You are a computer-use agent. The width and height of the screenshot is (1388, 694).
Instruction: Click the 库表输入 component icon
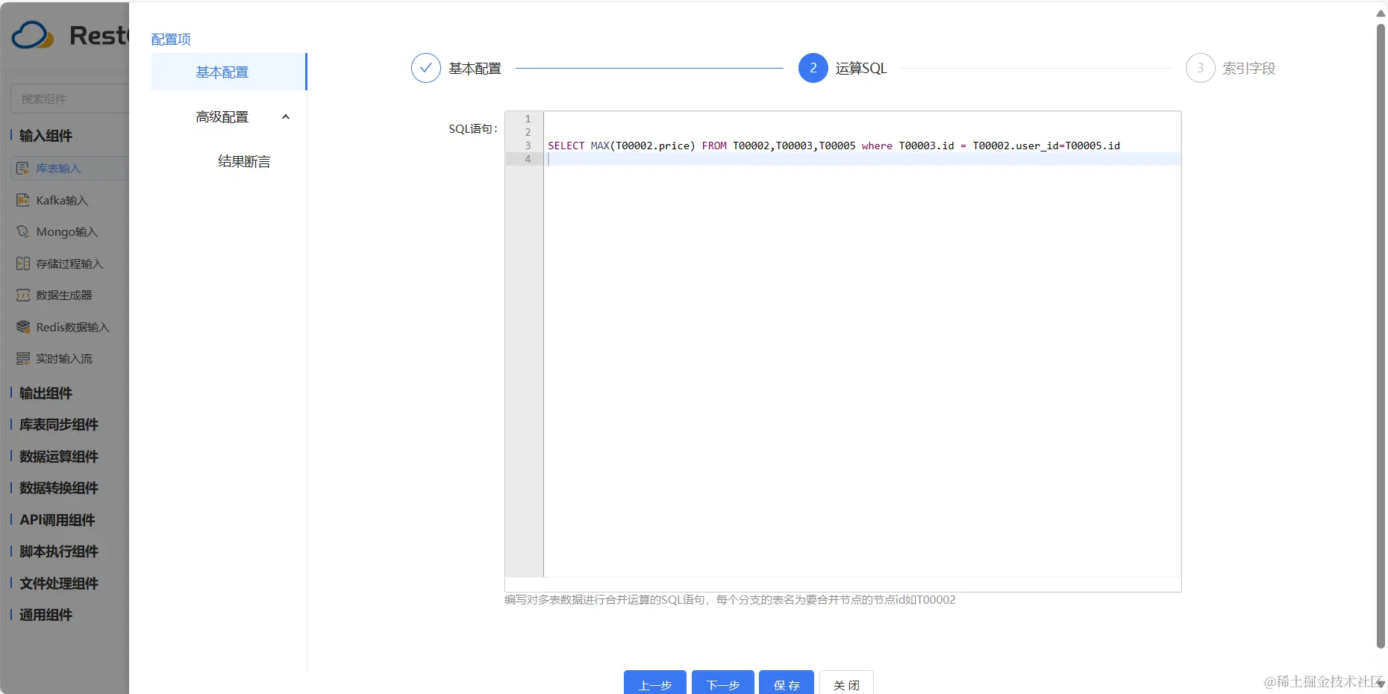point(23,169)
